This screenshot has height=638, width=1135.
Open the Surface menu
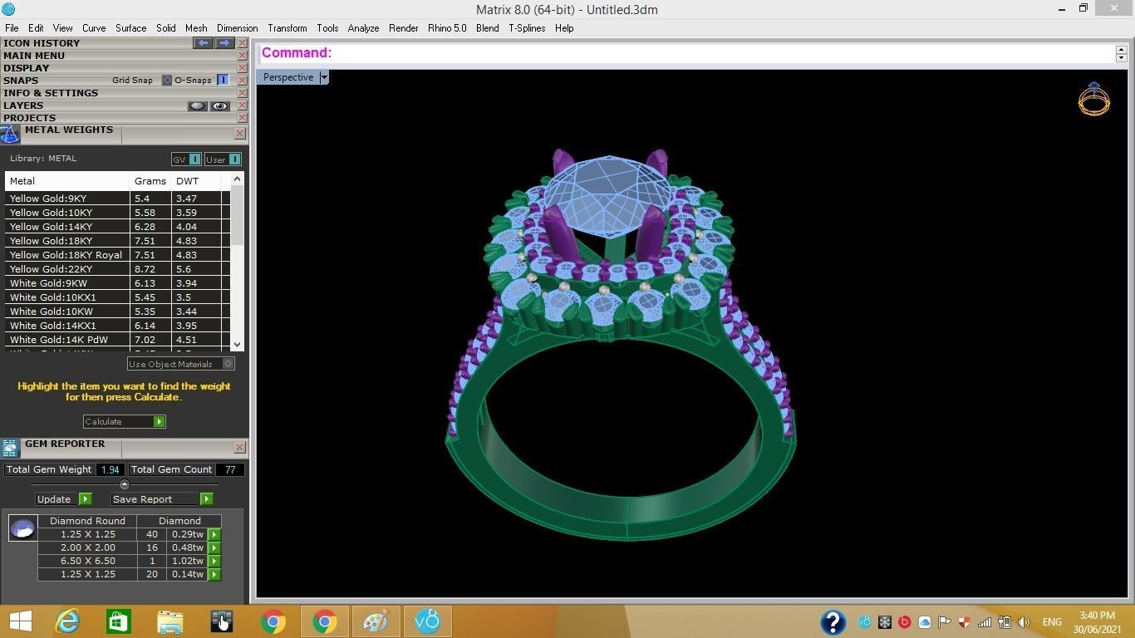[x=130, y=28]
